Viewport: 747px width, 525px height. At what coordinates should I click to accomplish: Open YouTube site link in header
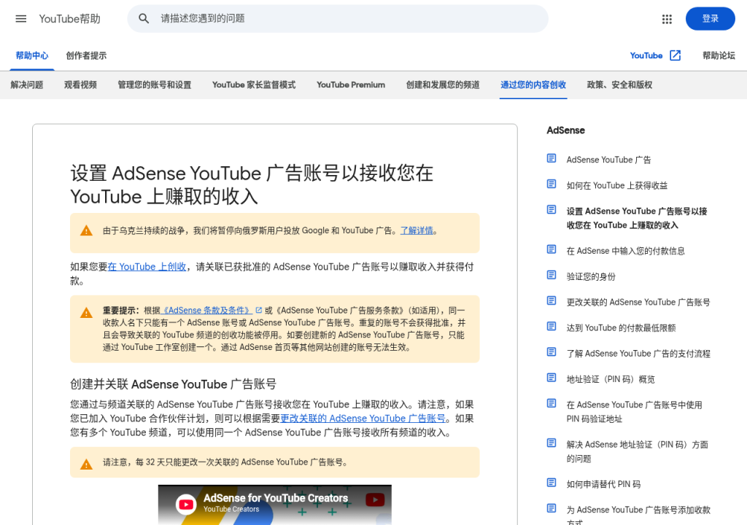[646, 55]
